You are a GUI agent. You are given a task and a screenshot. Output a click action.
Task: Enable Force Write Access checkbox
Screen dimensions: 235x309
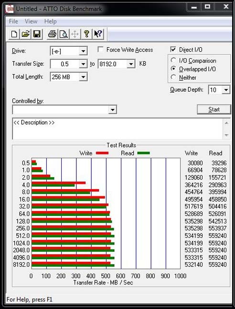coord(101,50)
